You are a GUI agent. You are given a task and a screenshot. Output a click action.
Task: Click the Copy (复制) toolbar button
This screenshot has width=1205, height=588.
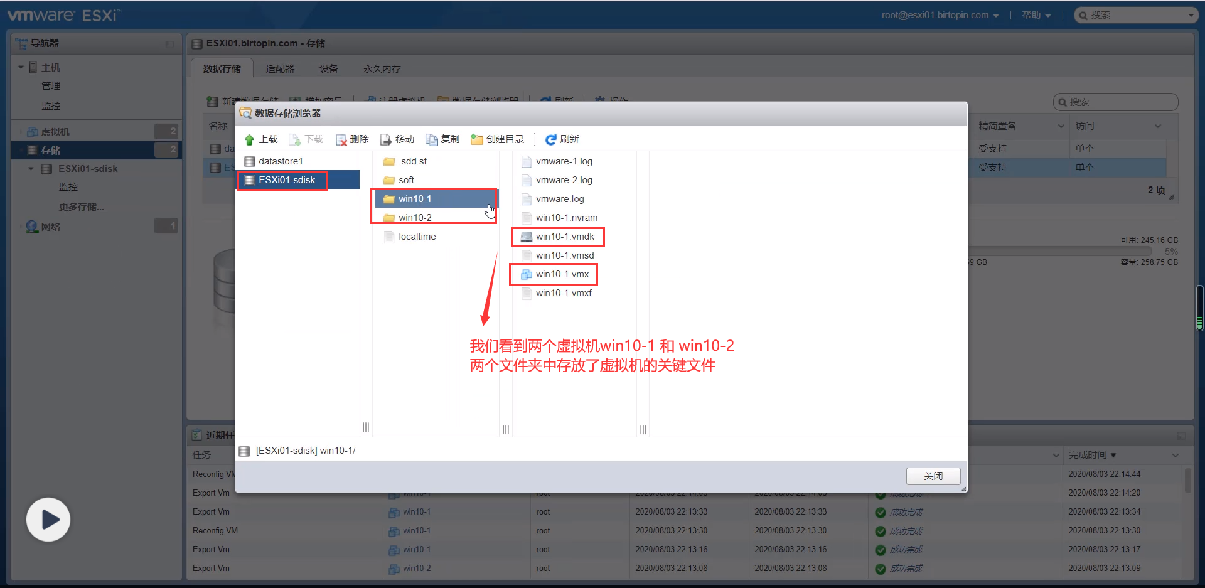(442, 139)
